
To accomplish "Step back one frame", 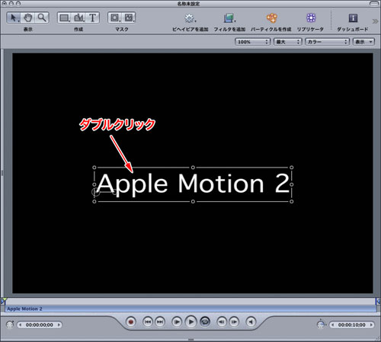I will click(222, 322).
